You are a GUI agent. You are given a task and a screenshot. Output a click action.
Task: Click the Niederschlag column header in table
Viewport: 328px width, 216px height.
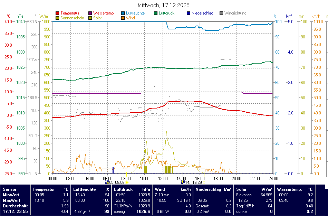click(x=208, y=189)
